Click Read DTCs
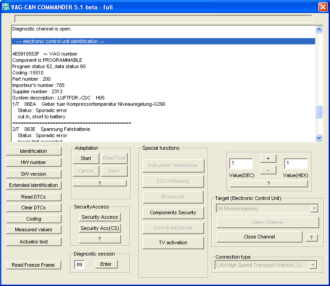The image size is (330, 286). (x=34, y=197)
